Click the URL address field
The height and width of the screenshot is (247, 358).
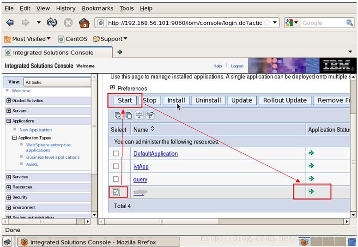(185, 23)
